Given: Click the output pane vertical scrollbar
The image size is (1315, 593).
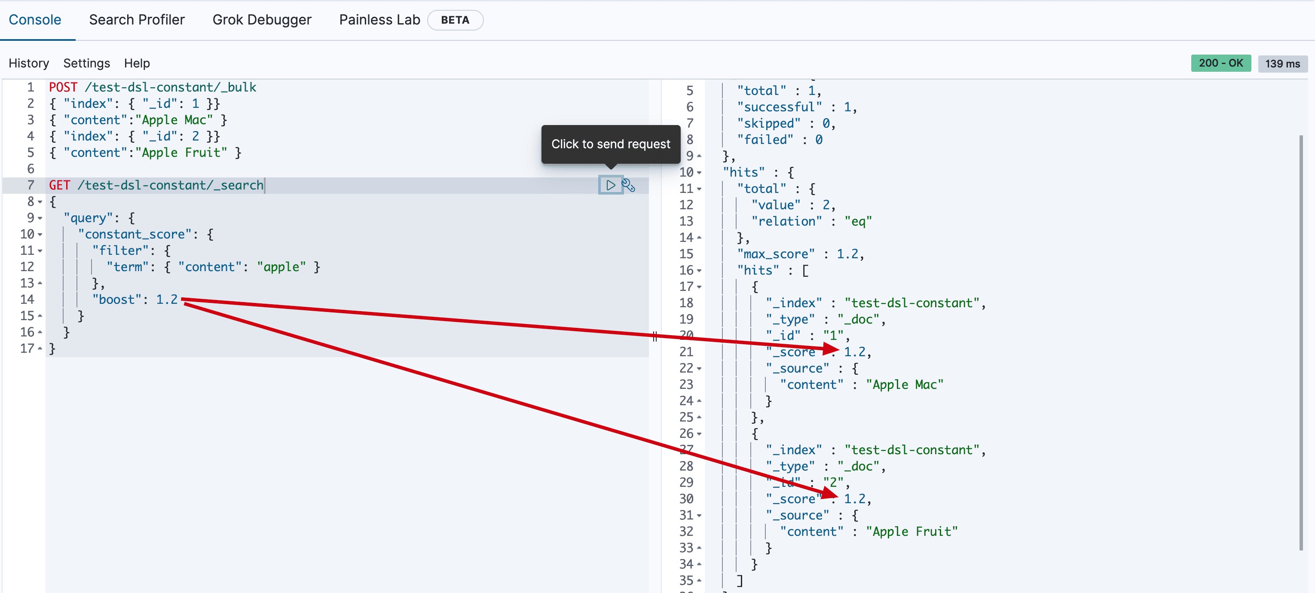Looking at the screenshot, I should (1301, 342).
